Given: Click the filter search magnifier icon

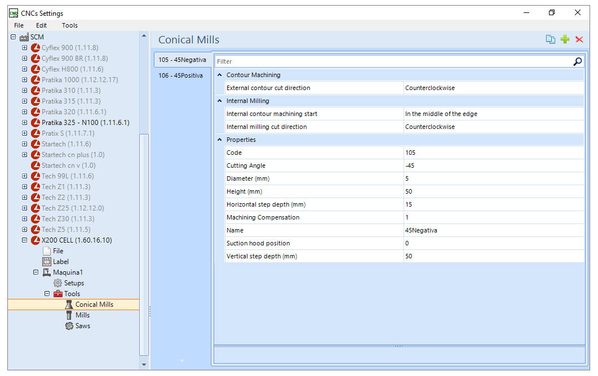Looking at the screenshot, I should coord(578,61).
